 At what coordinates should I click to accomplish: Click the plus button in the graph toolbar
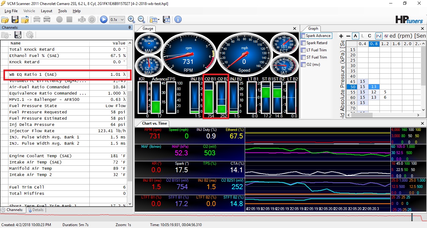click(x=341, y=36)
